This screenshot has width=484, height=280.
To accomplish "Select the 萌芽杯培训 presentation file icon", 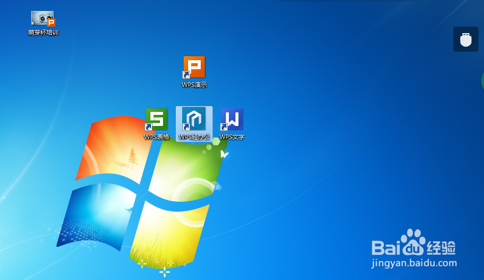I will pyautogui.click(x=43, y=19).
